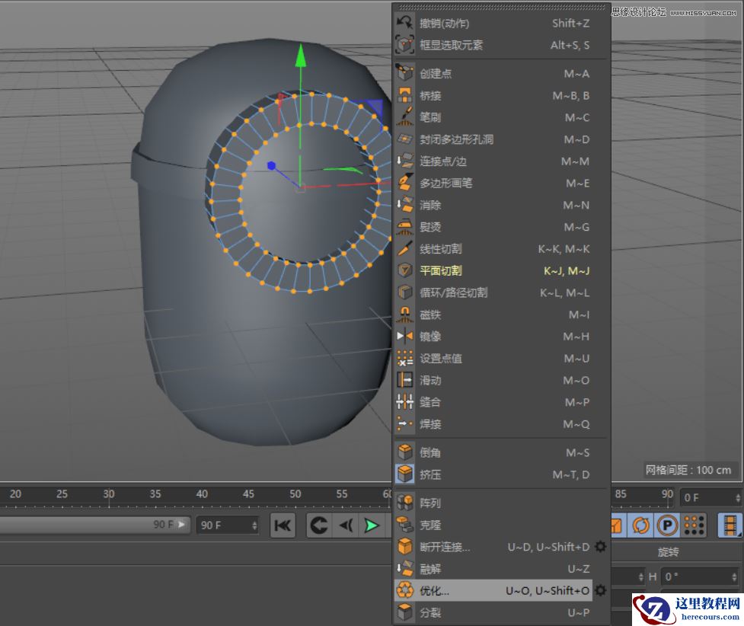Click the 磁铁 (Magnet) tool icon
Viewport: 744px width, 626px height.
pos(404,315)
